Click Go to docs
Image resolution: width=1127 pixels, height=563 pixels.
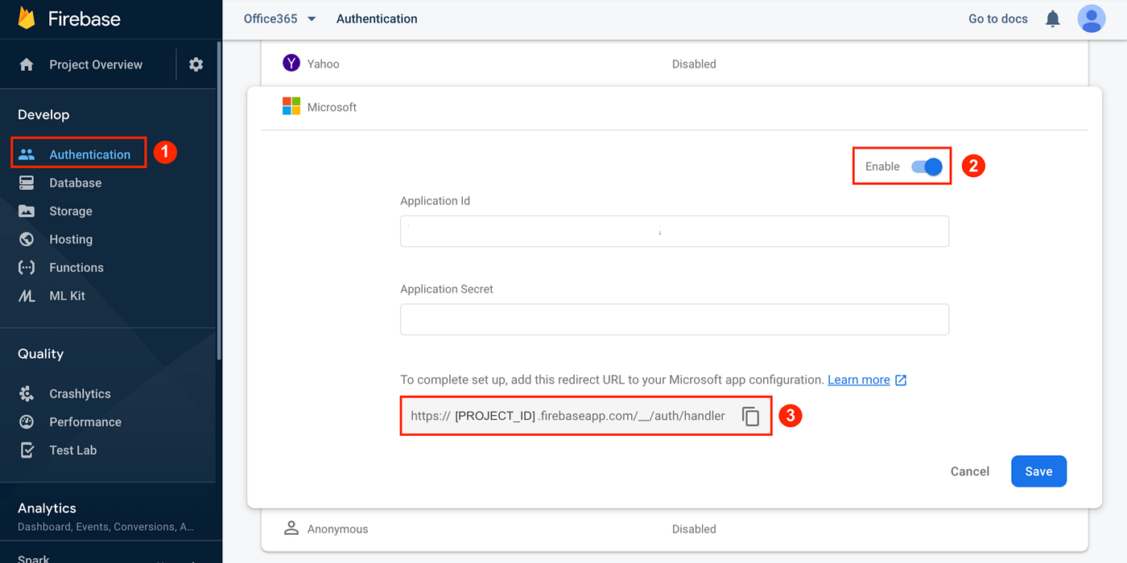pyautogui.click(x=997, y=18)
